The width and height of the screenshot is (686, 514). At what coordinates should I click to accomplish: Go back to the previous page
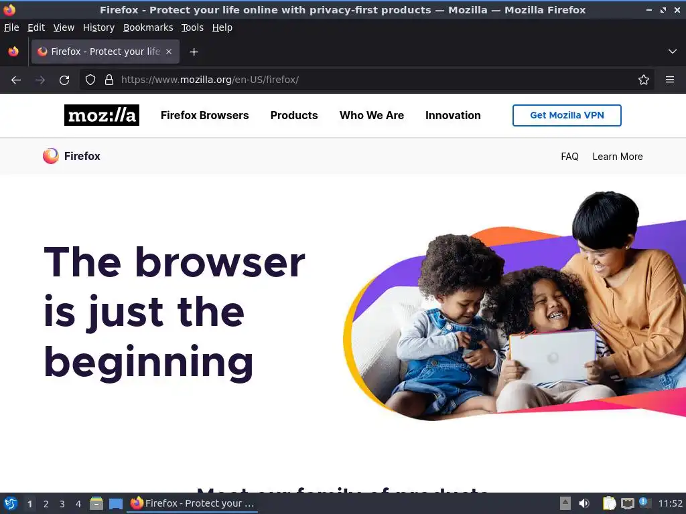tap(16, 80)
